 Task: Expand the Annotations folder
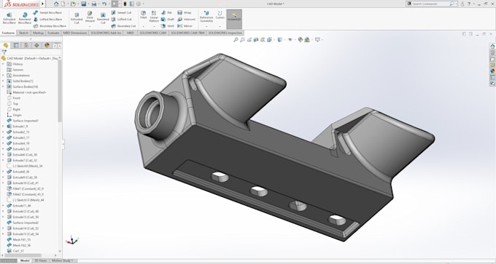pyautogui.click(x=3, y=76)
